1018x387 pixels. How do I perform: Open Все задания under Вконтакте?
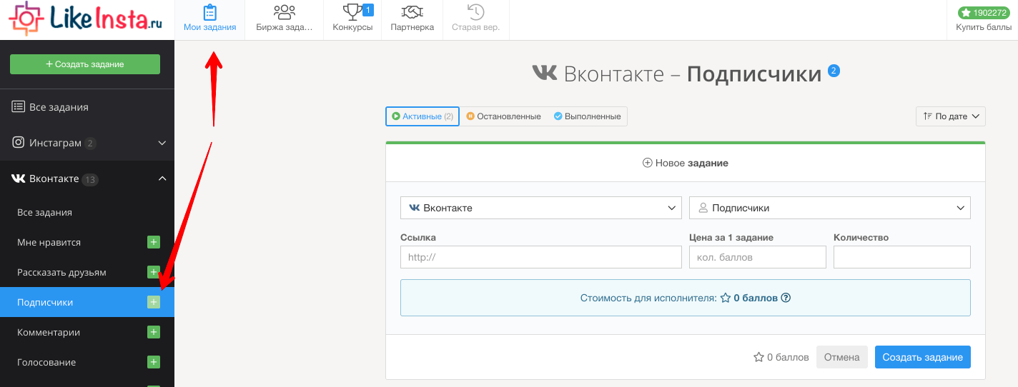point(87,213)
